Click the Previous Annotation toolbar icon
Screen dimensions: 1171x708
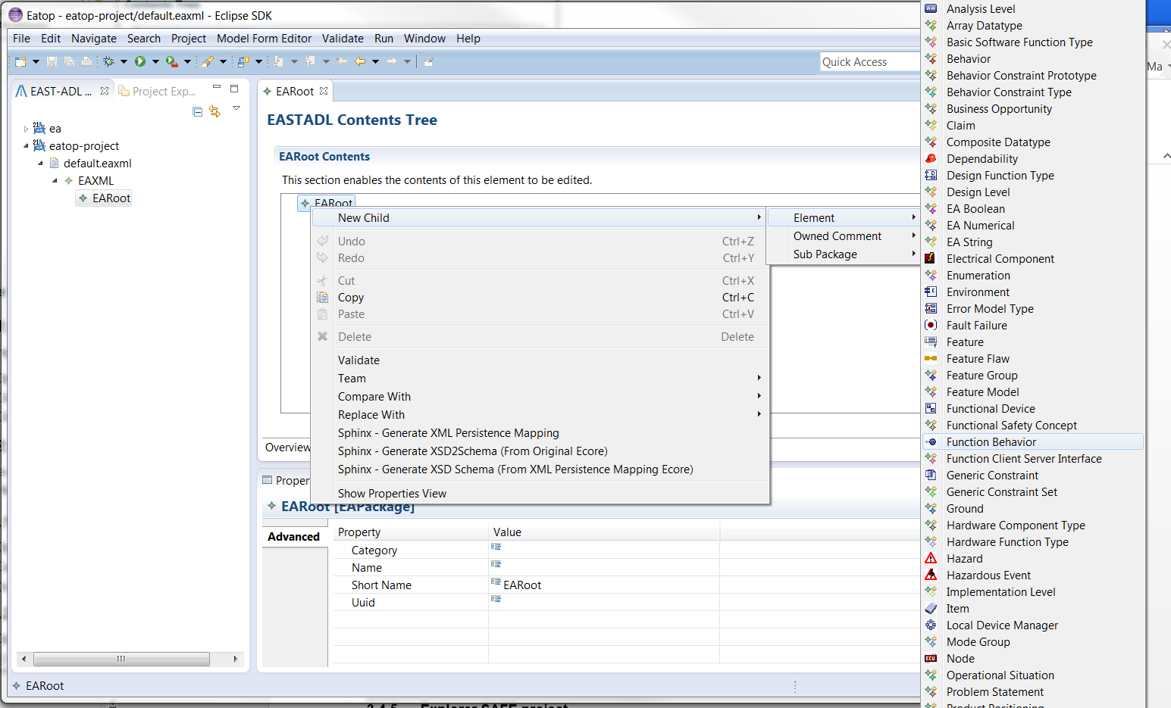click(310, 61)
